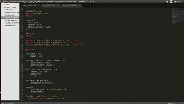Switch to the pill_02_gray.html tab
184x104 pixels.
tap(49, 6)
